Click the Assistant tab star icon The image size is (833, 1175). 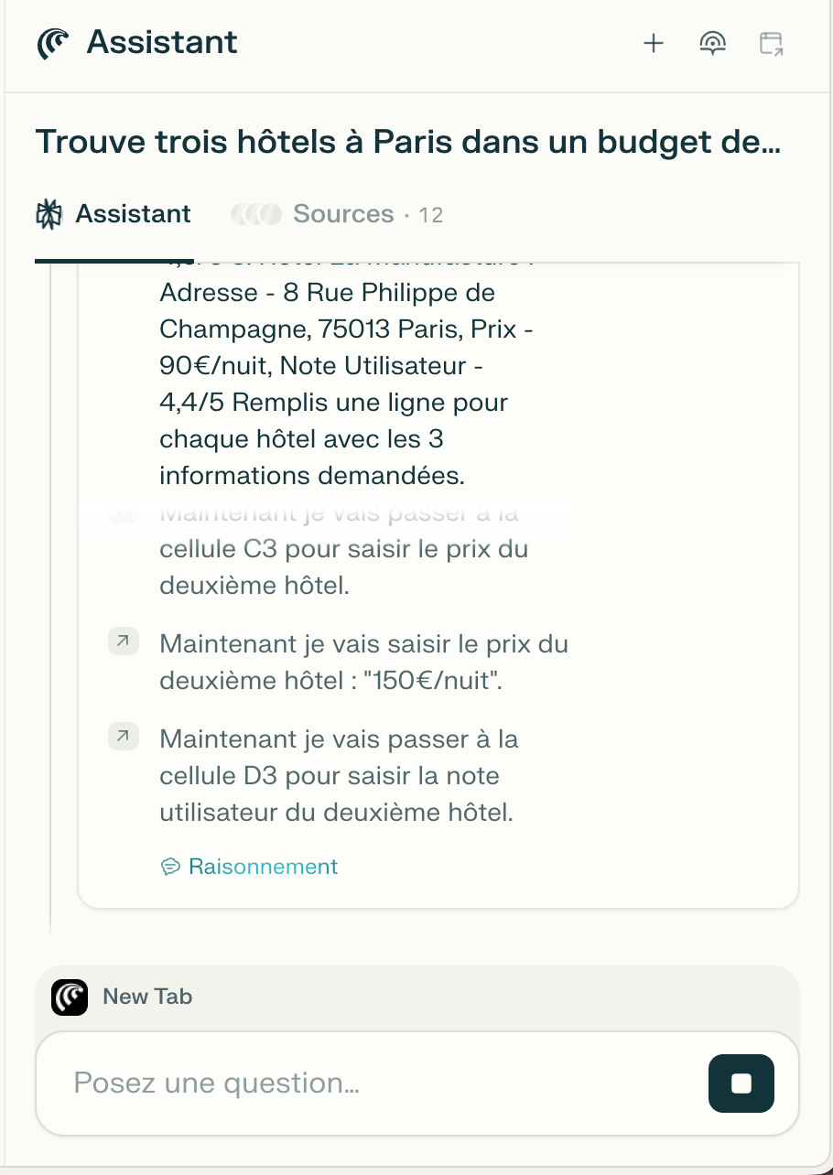(49, 214)
